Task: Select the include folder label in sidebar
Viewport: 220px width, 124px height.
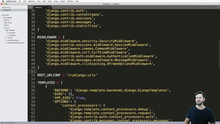Action: [10, 23]
